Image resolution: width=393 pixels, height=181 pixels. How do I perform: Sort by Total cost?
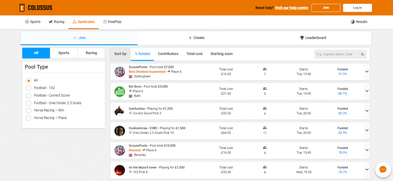(x=195, y=54)
